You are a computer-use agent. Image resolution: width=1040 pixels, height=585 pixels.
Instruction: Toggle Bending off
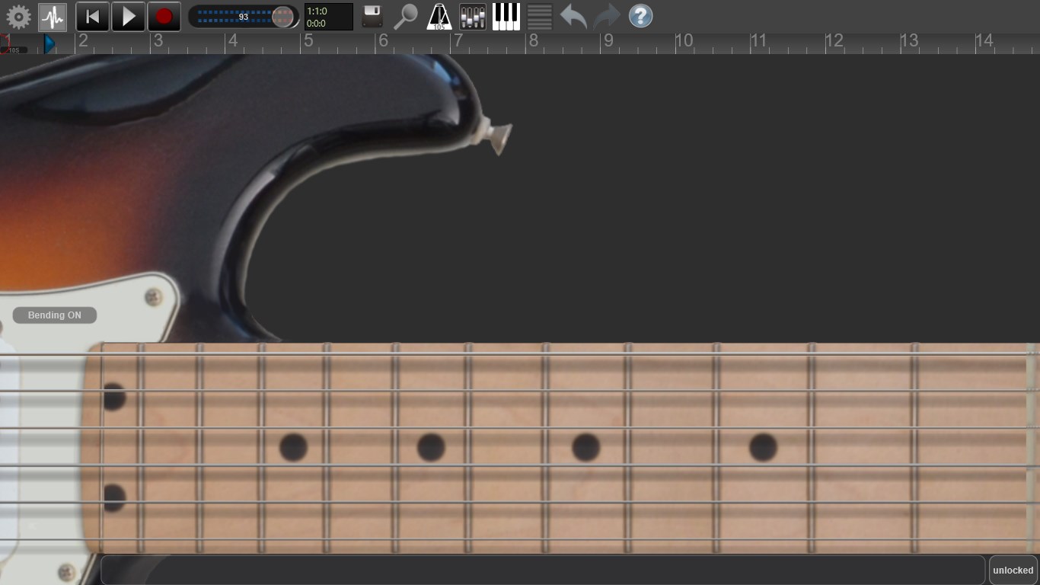click(x=54, y=315)
